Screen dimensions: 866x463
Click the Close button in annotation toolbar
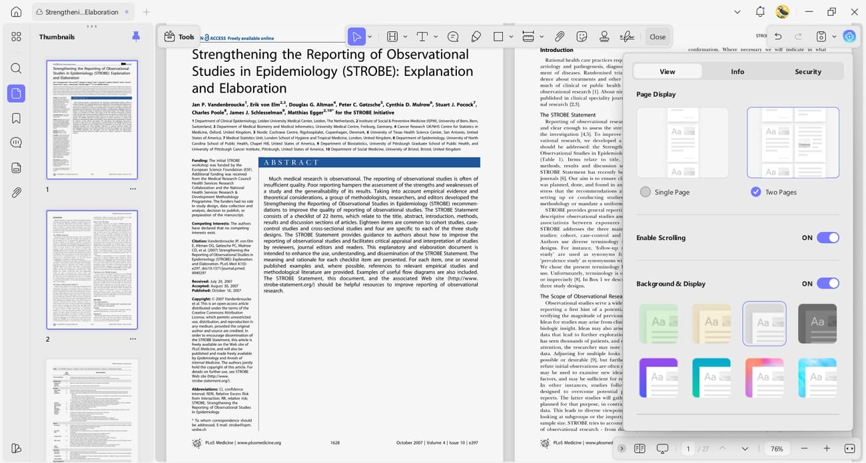click(x=657, y=37)
